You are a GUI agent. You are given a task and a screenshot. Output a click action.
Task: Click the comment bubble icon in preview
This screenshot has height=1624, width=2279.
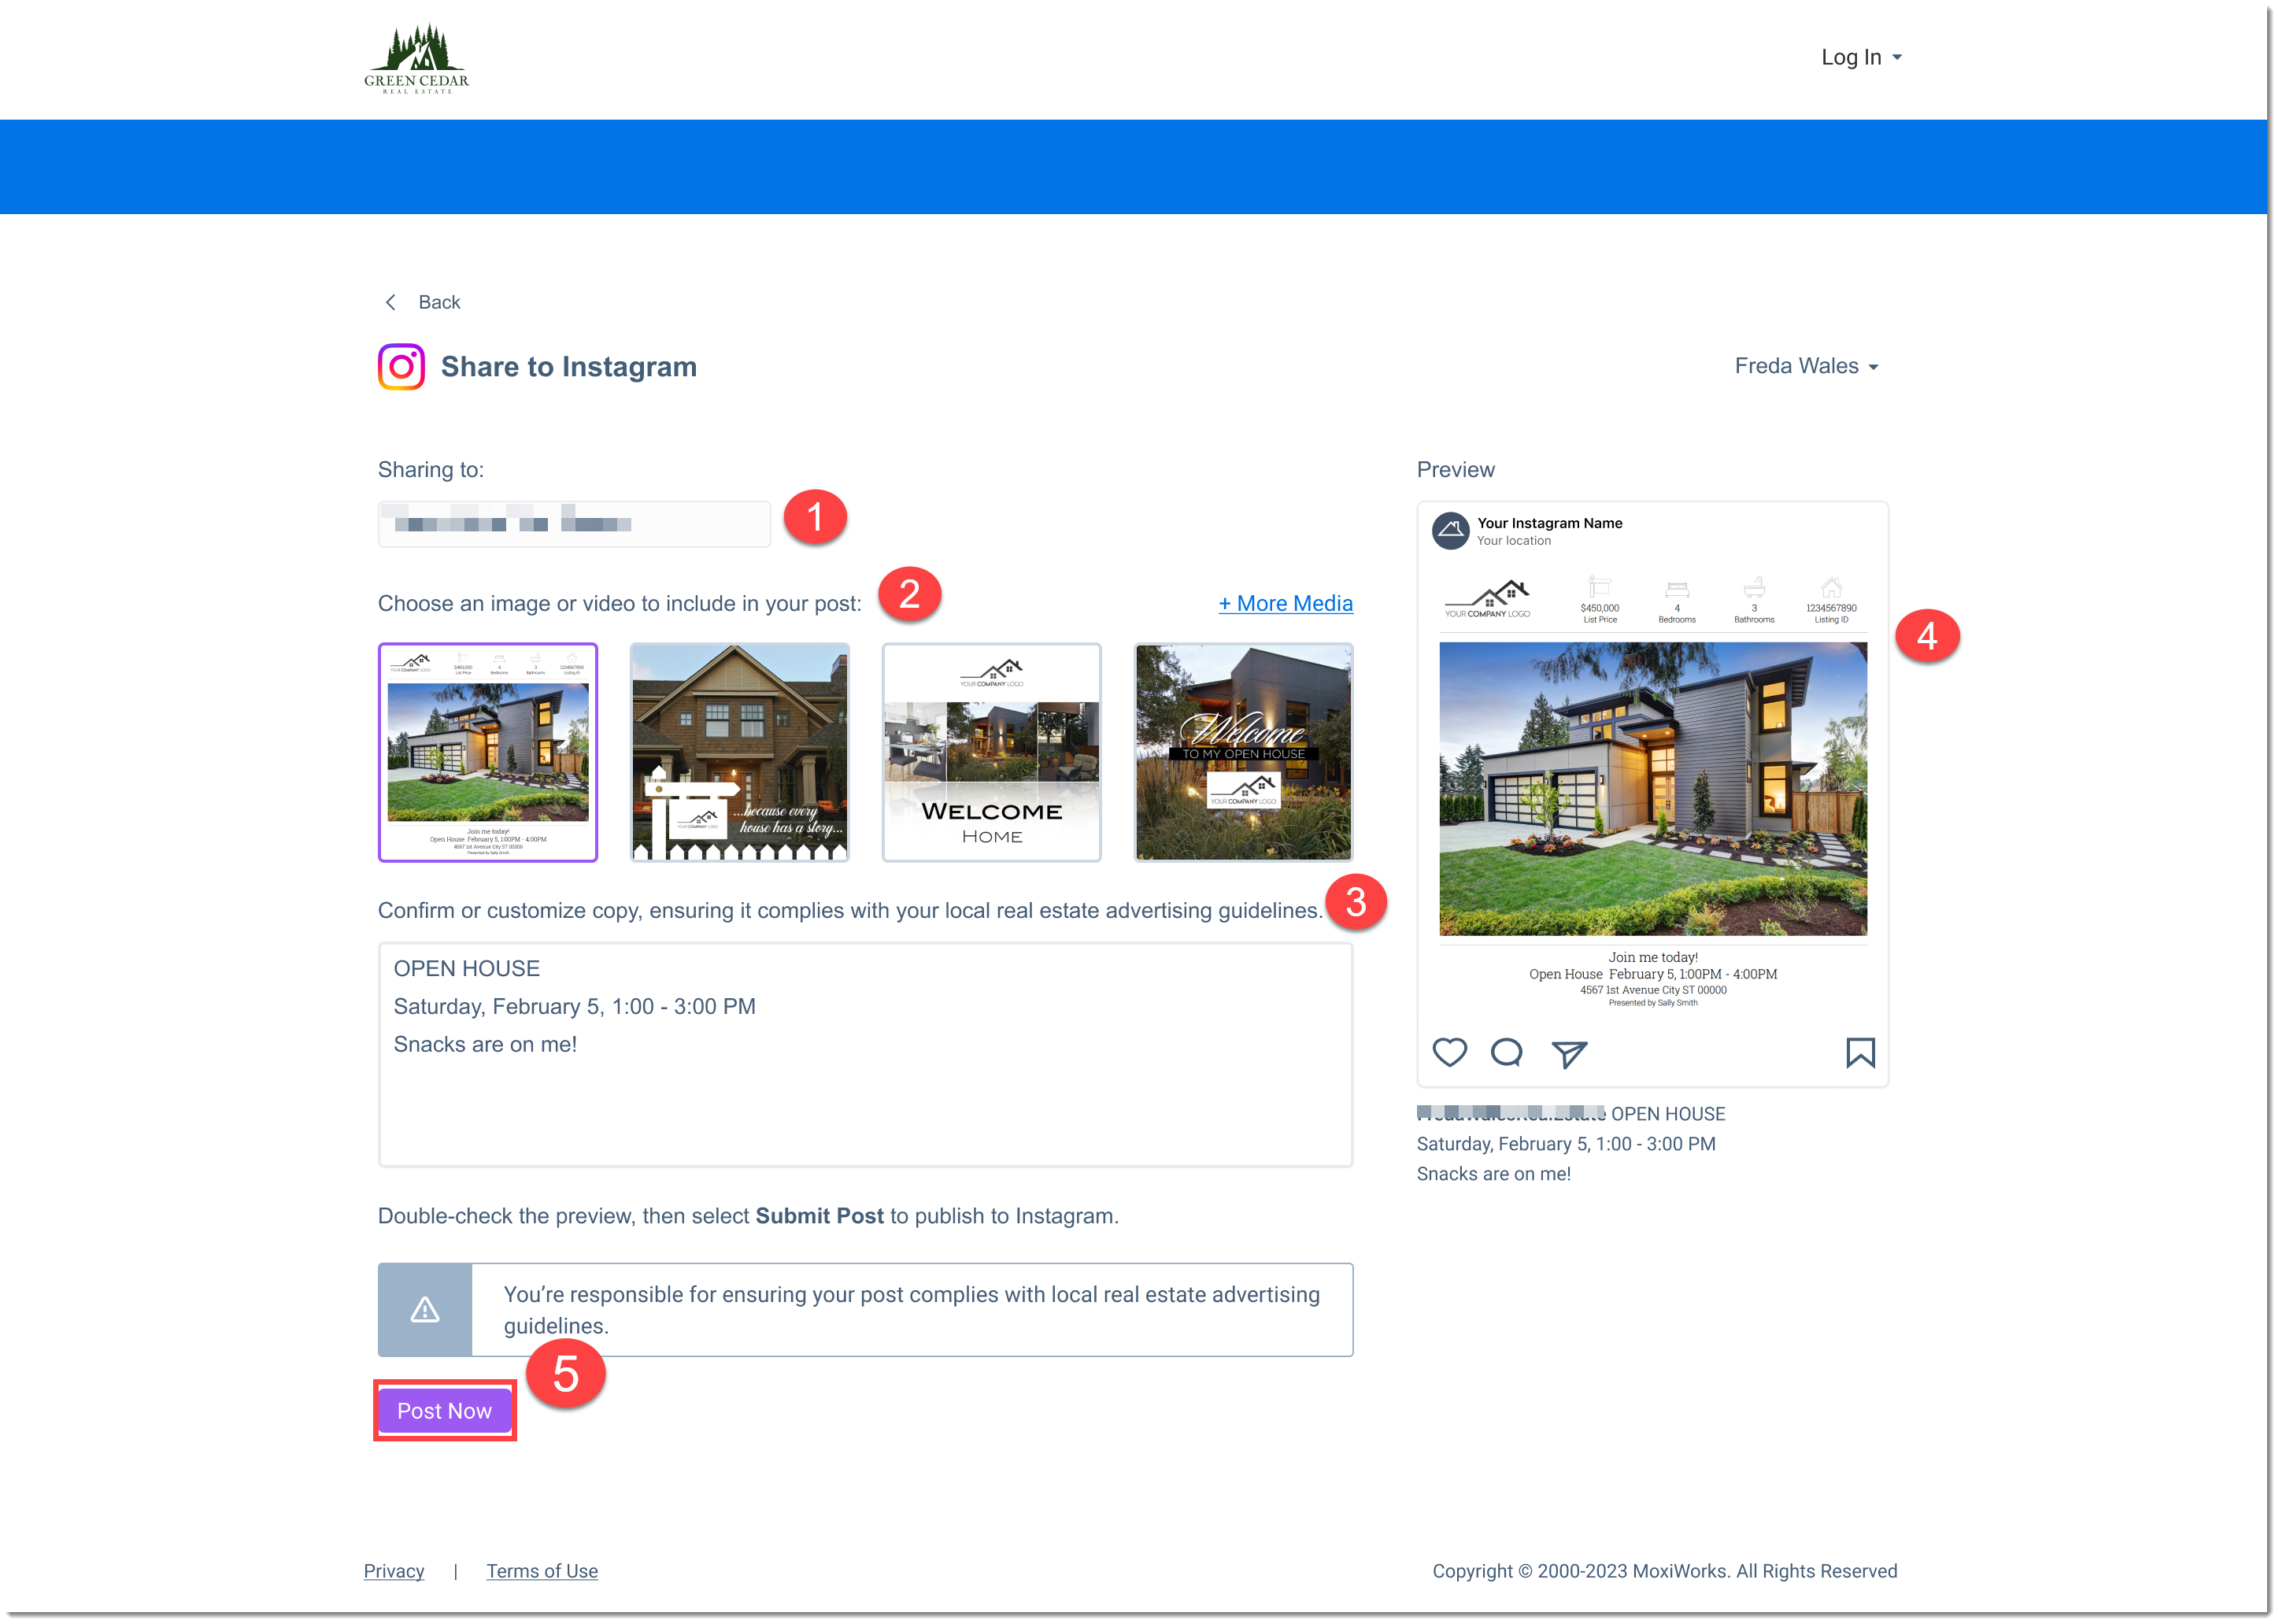point(1506,1052)
